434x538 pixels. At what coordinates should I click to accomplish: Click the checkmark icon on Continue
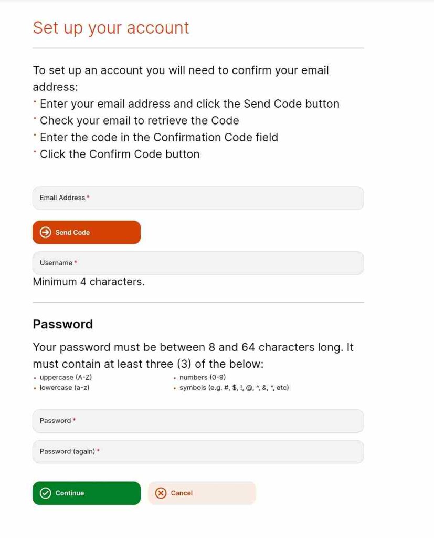[45, 493]
